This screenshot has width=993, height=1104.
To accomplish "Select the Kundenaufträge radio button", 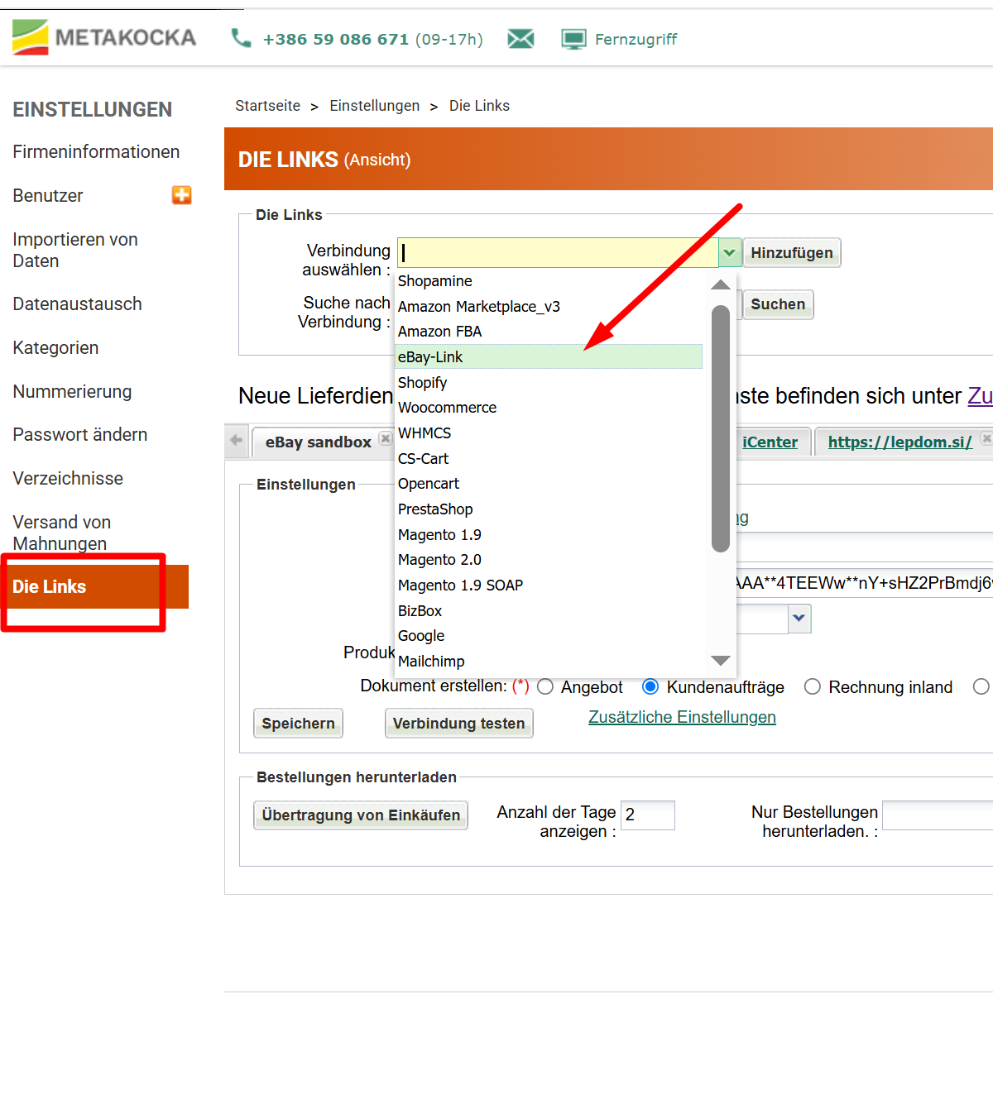I will pyautogui.click(x=650, y=686).
